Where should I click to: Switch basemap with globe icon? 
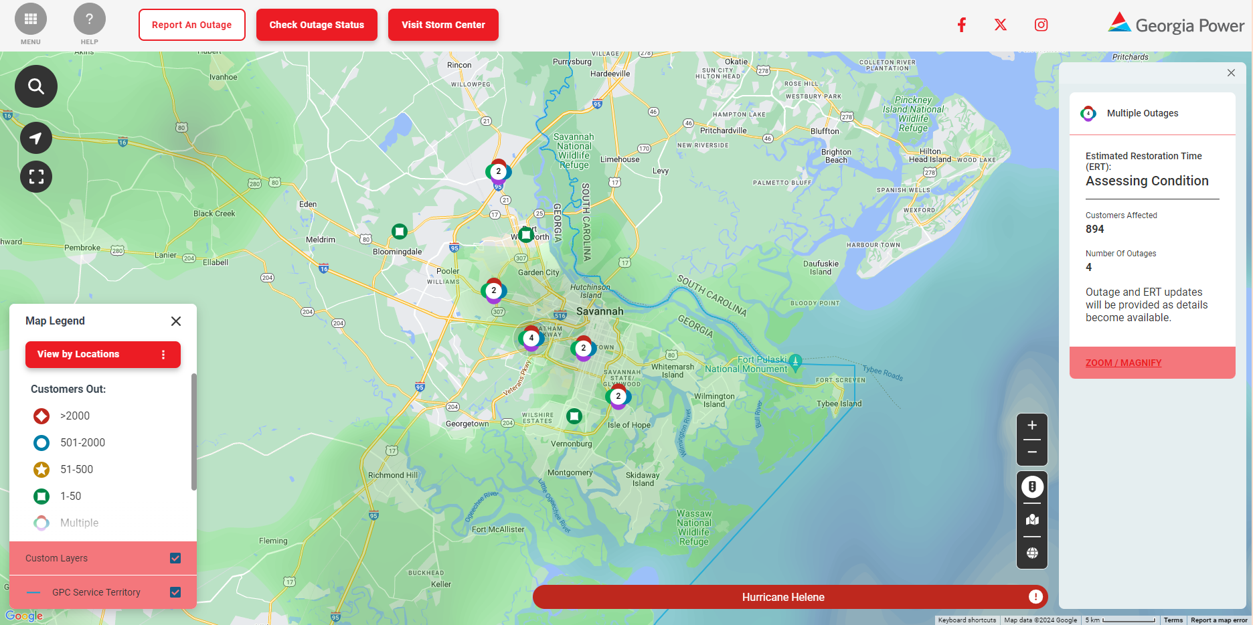click(x=1032, y=553)
